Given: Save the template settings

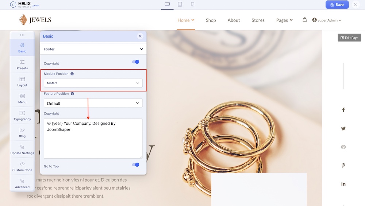Looking at the screenshot, I should [x=337, y=4].
